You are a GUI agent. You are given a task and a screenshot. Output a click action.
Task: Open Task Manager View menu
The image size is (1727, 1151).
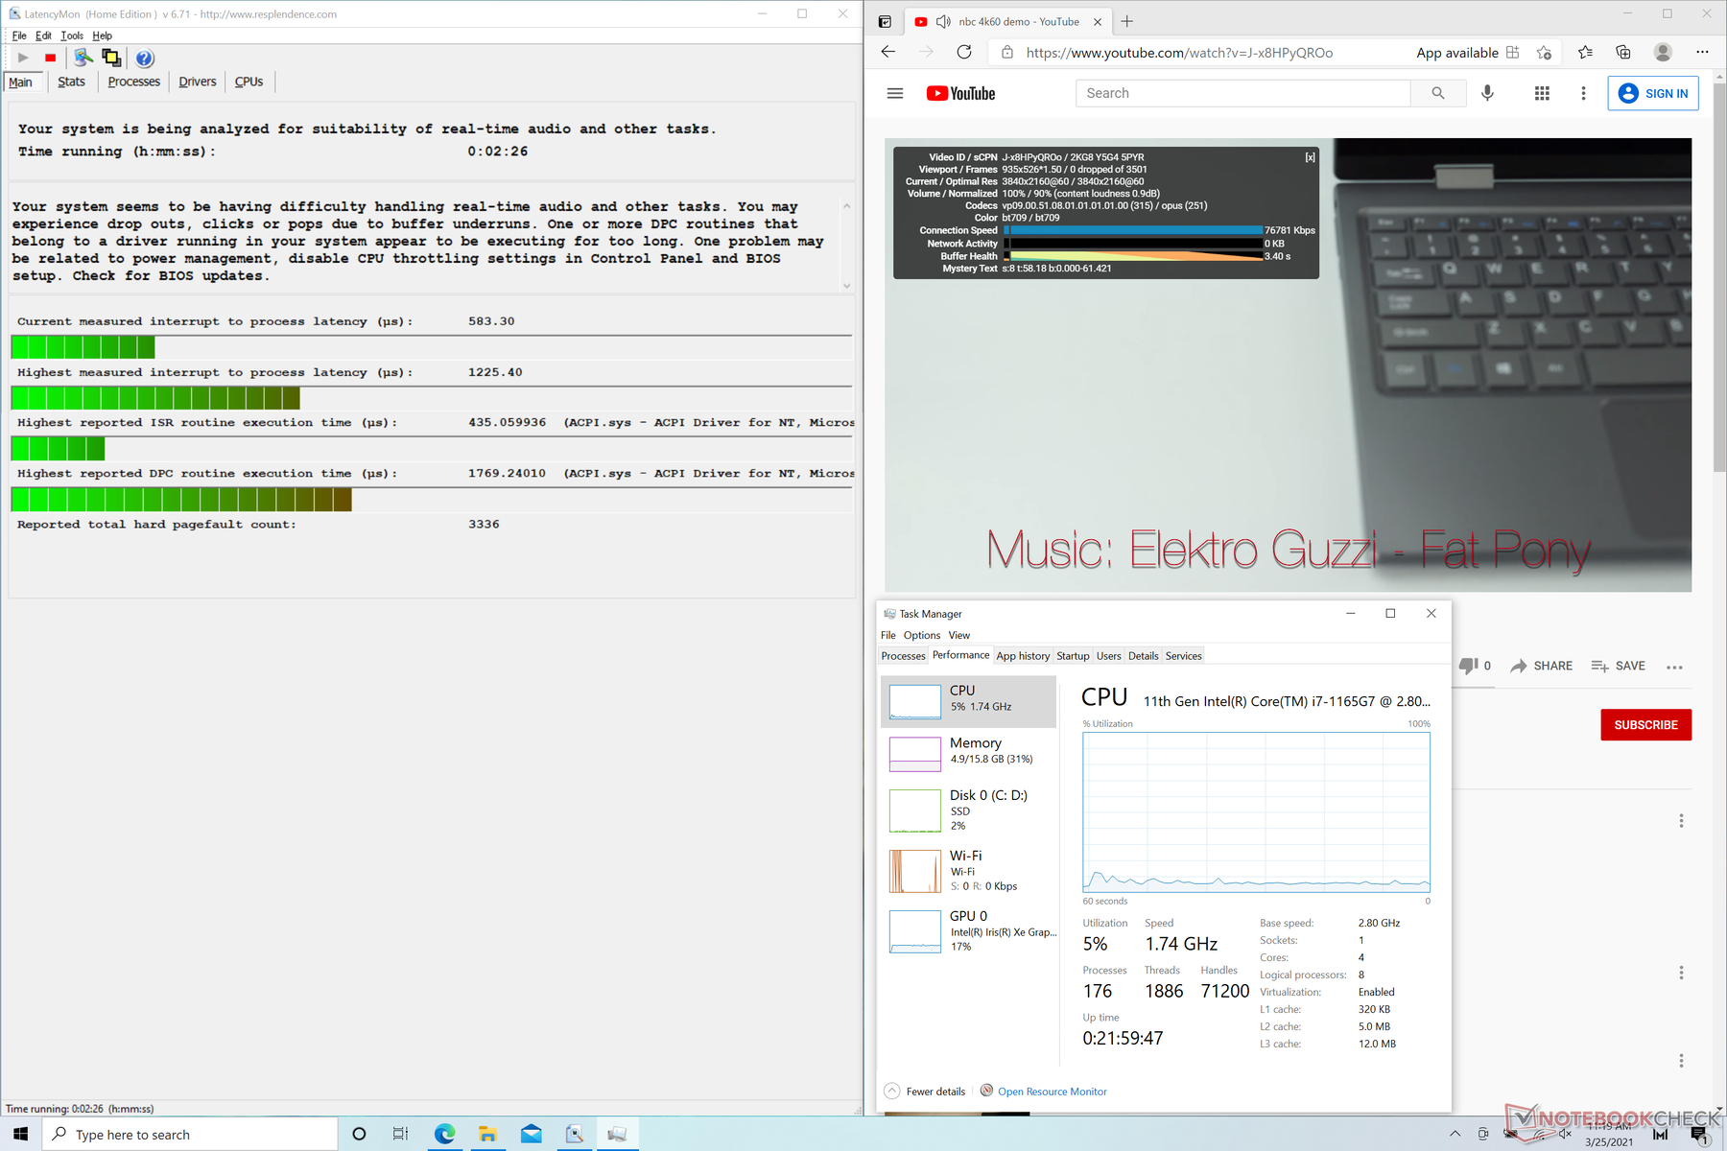(x=959, y=635)
